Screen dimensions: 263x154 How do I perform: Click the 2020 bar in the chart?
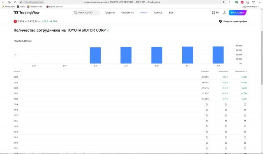click(x=95, y=55)
